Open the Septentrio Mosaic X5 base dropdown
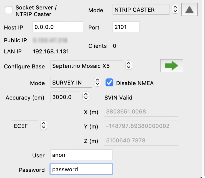Screen dimensions: 205x178 point(87,66)
